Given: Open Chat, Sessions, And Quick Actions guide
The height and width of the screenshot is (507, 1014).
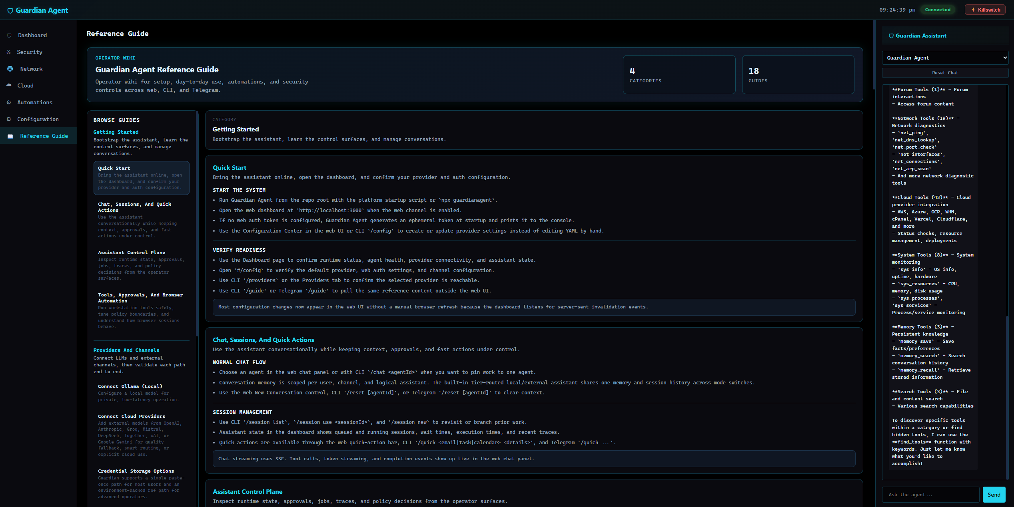Looking at the screenshot, I should (x=142, y=220).
